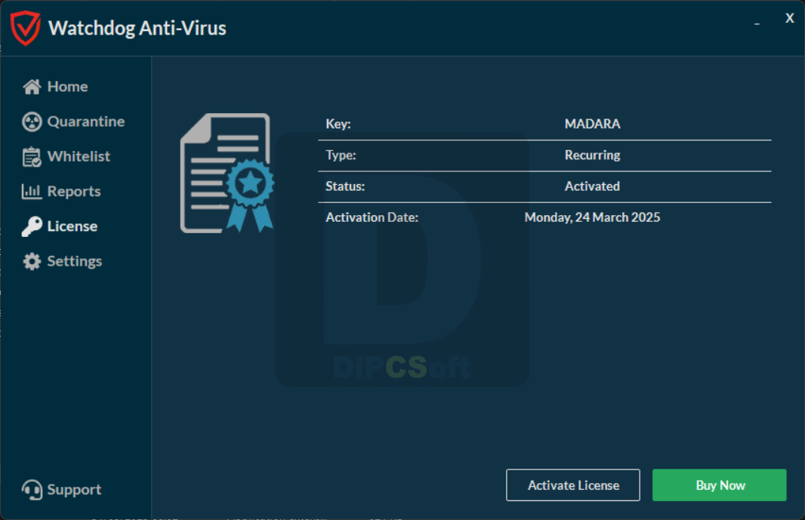The width and height of the screenshot is (805, 520).
Task: Go to Quarantine page
Action: click(86, 122)
